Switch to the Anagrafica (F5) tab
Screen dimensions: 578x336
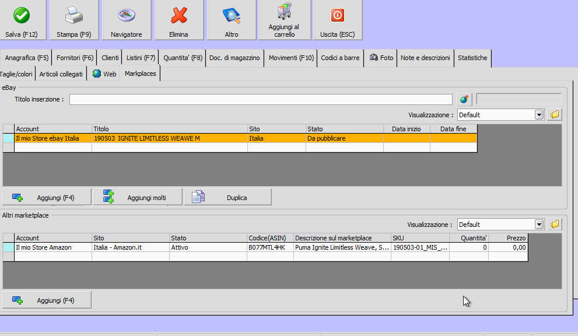27,58
